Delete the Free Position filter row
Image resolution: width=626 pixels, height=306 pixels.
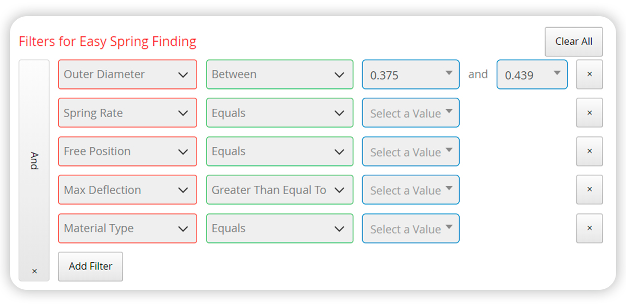click(589, 151)
